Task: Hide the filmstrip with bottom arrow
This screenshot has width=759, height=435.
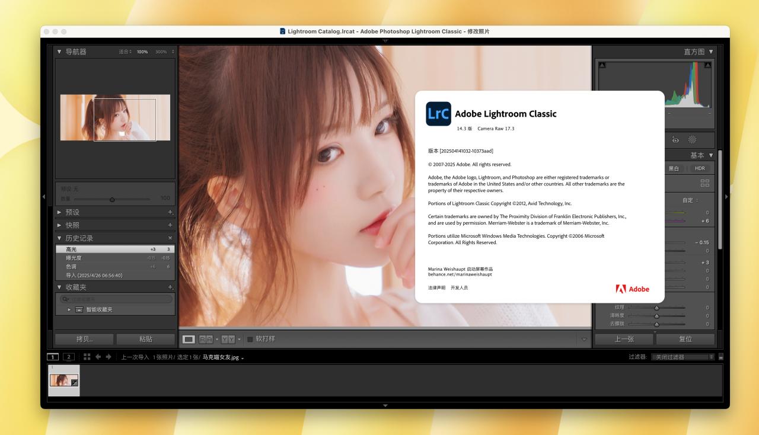Action: coord(385,405)
